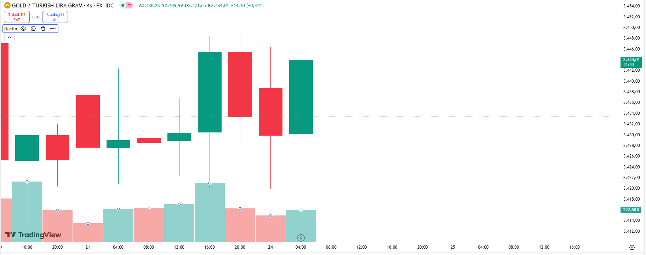Click the lightning bolt icon on the volume bar

click(301, 238)
